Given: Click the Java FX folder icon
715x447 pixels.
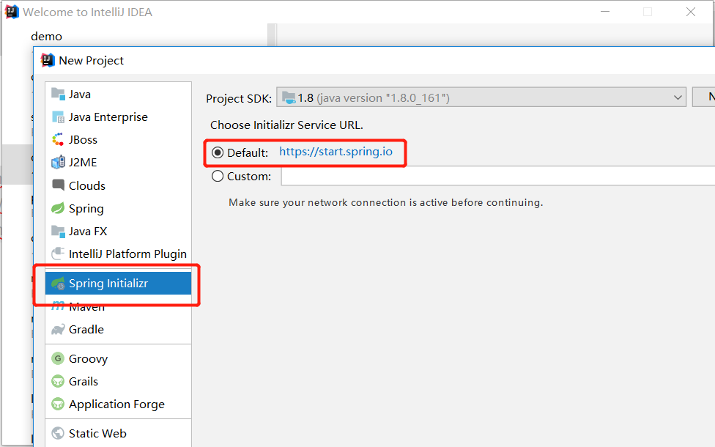Looking at the screenshot, I should pyautogui.click(x=58, y=232).
